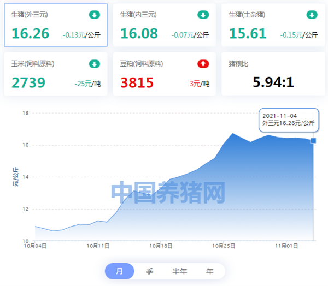This screenshot has width=328, height=286.
Task: Click the 18 y-axis value label
Action: point(26,113)
